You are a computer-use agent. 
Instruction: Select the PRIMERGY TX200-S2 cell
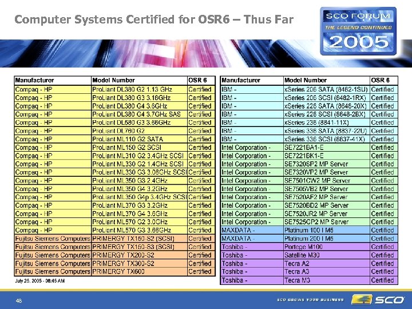tap(139, 255)
